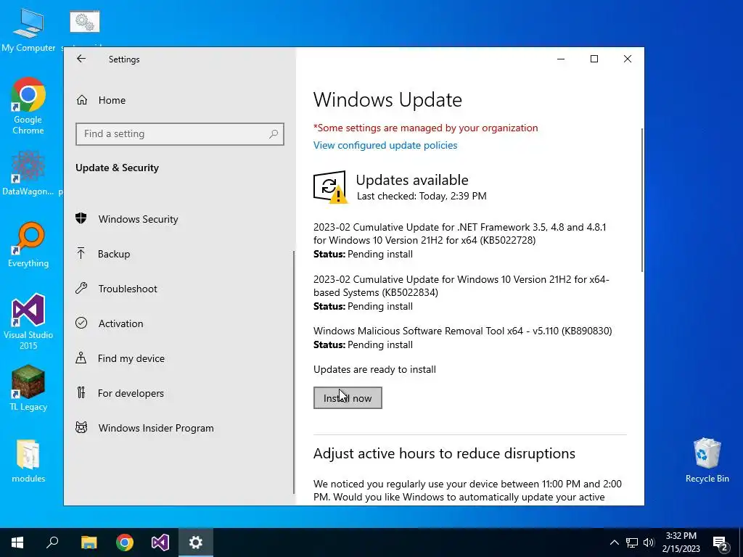Open Find my device section
This screenshot has height=557, width=743.
180,358
